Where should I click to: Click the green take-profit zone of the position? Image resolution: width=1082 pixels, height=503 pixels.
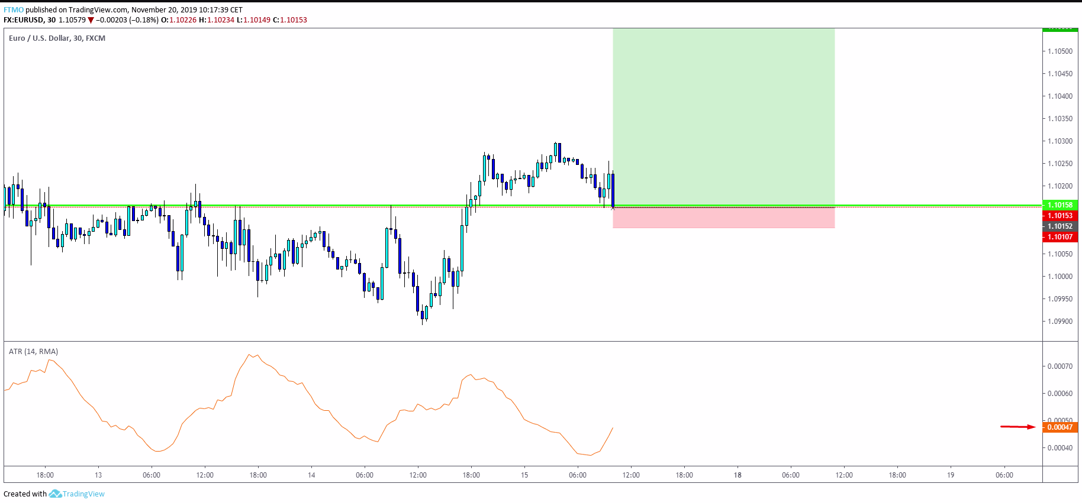pos(723,116)
